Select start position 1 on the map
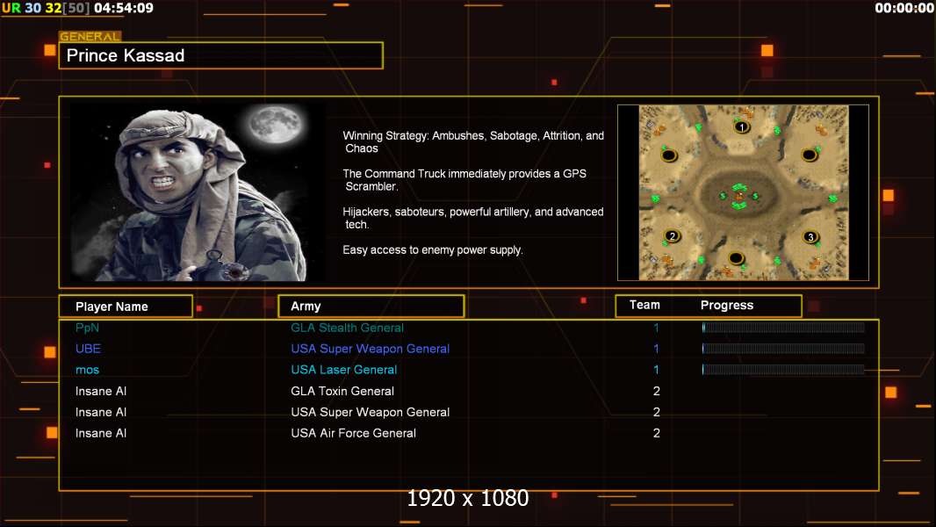Screen dimensions: 936x527 (x=741, y=127)
